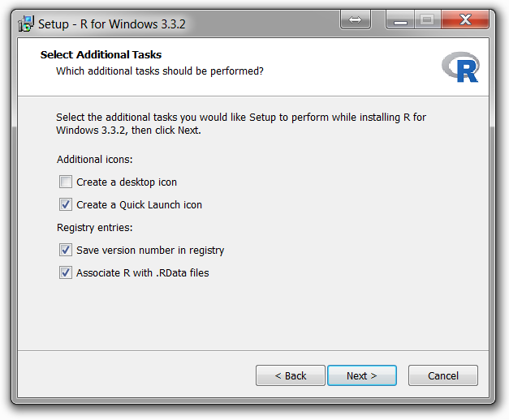Click the window title 'Setup - R for Windows 3.3.2'
509x420 pixels.
tap(112, 24)
